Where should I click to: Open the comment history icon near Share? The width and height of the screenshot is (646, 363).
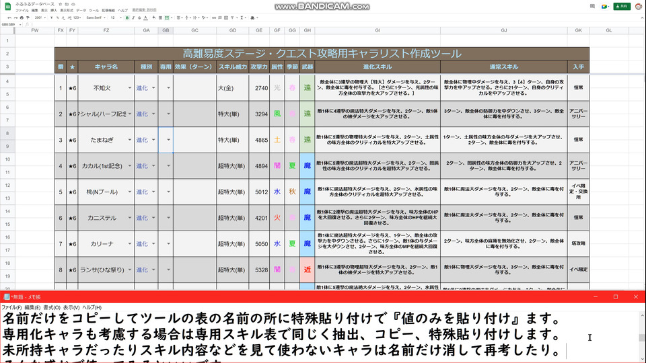(x=592, y=6)
